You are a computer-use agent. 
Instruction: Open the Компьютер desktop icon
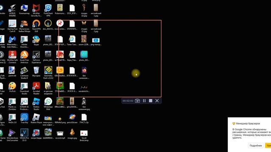tap(24, 9)
